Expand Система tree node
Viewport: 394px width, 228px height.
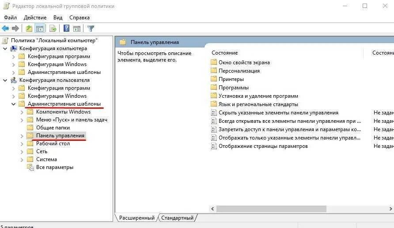point(22,160)
